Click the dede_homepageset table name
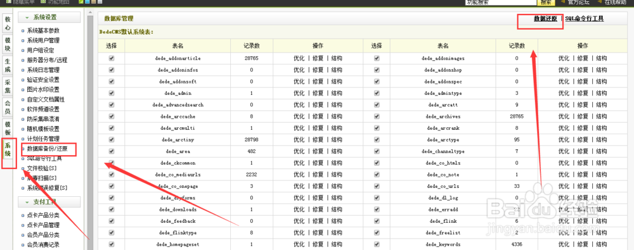The width and height of the screenshot is (634, 250). [x=178, y=244]
